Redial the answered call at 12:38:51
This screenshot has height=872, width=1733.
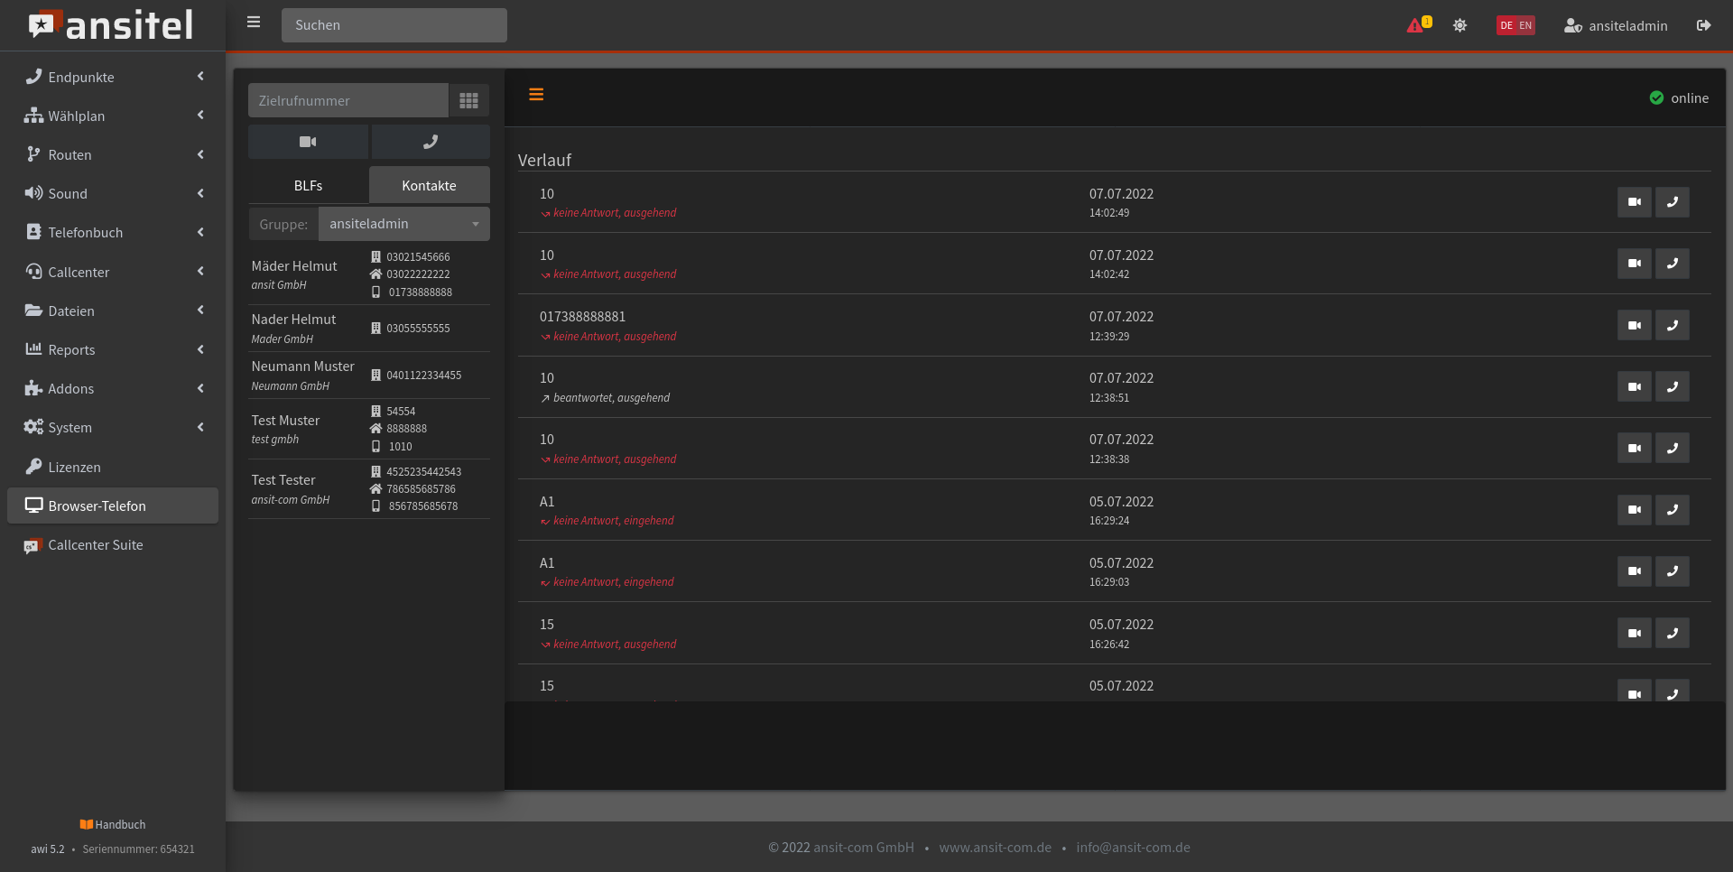(1672, 386)
